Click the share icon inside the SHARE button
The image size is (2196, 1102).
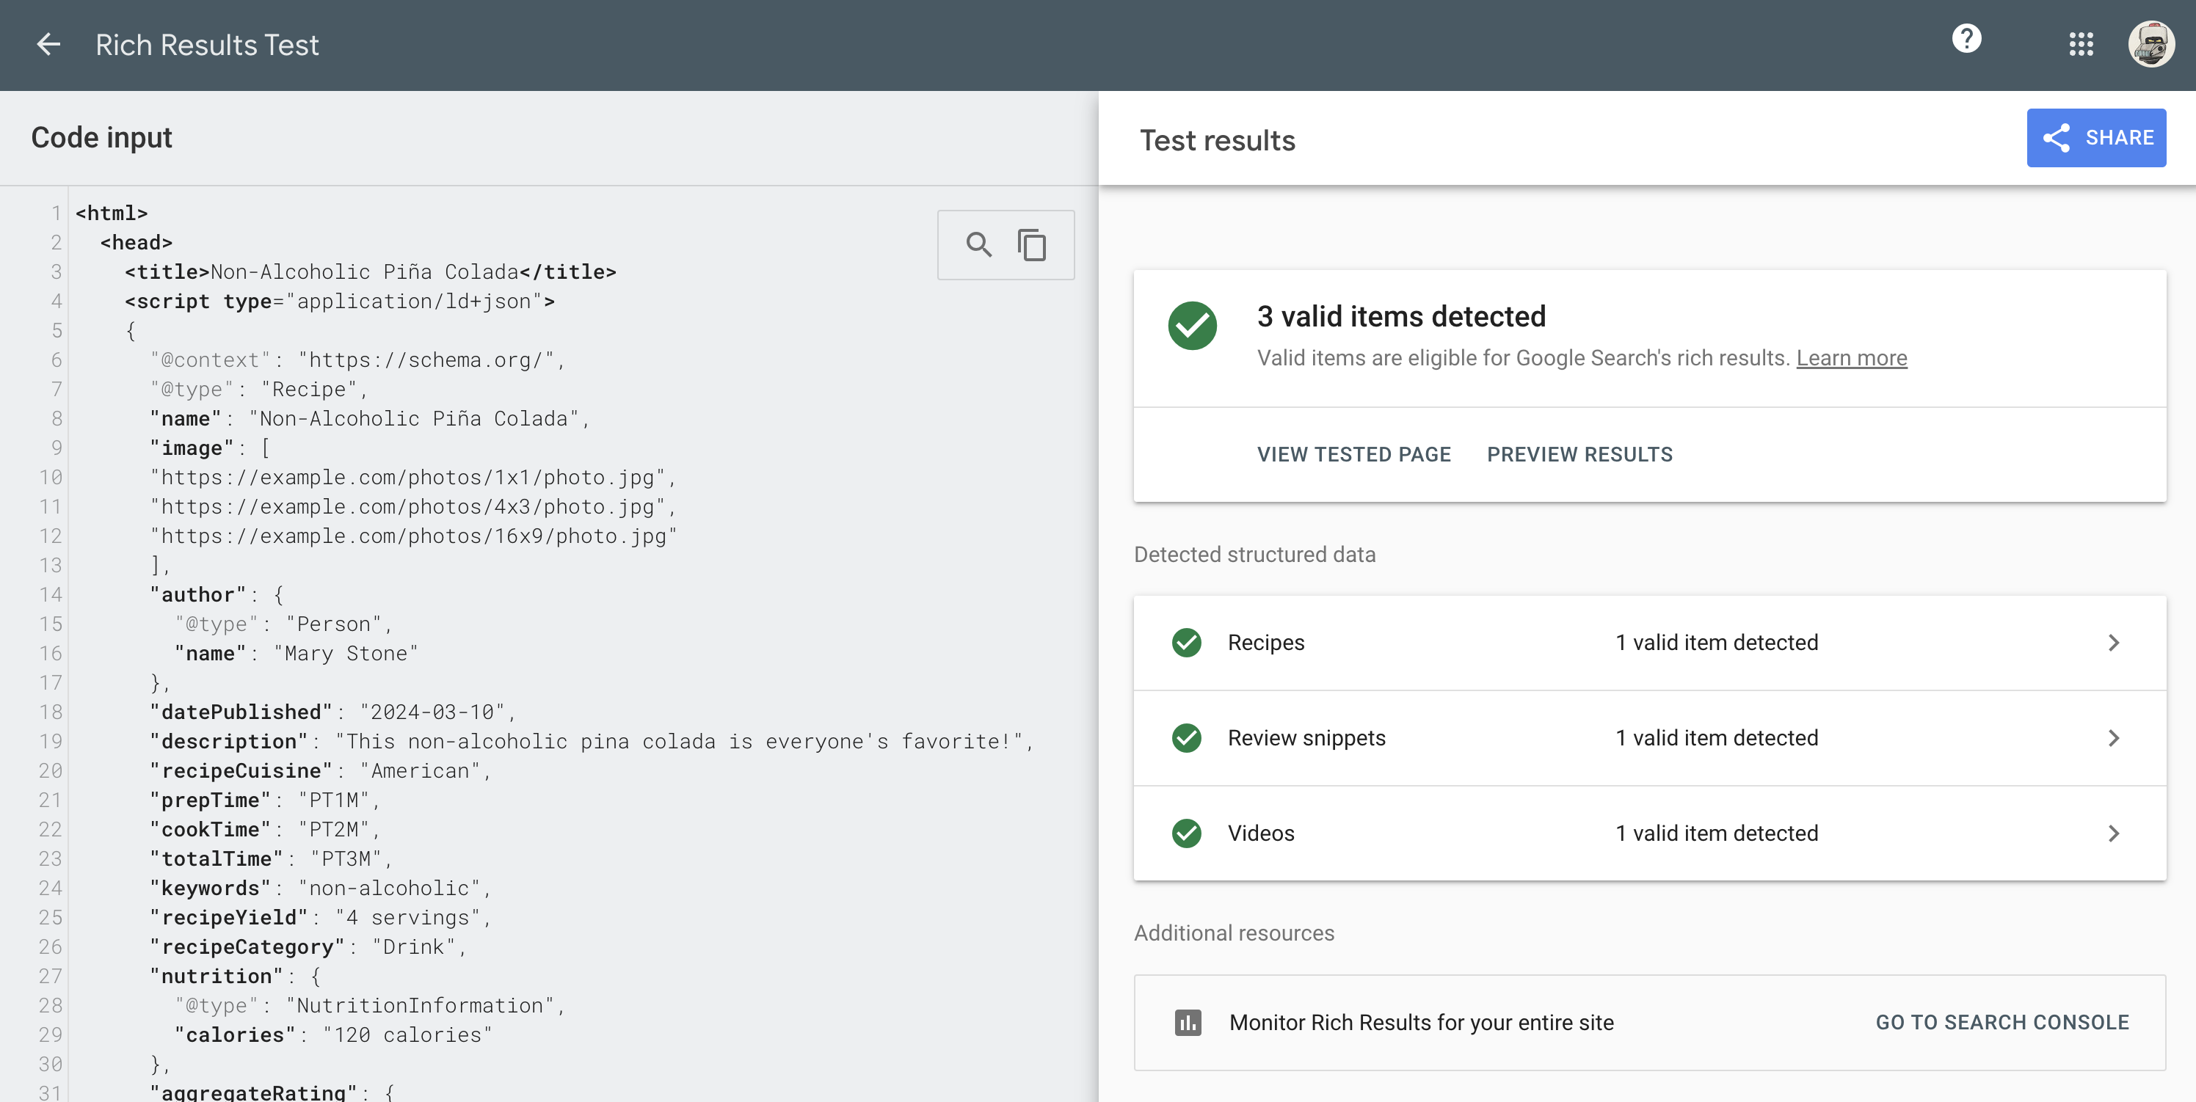[2057, 137]
